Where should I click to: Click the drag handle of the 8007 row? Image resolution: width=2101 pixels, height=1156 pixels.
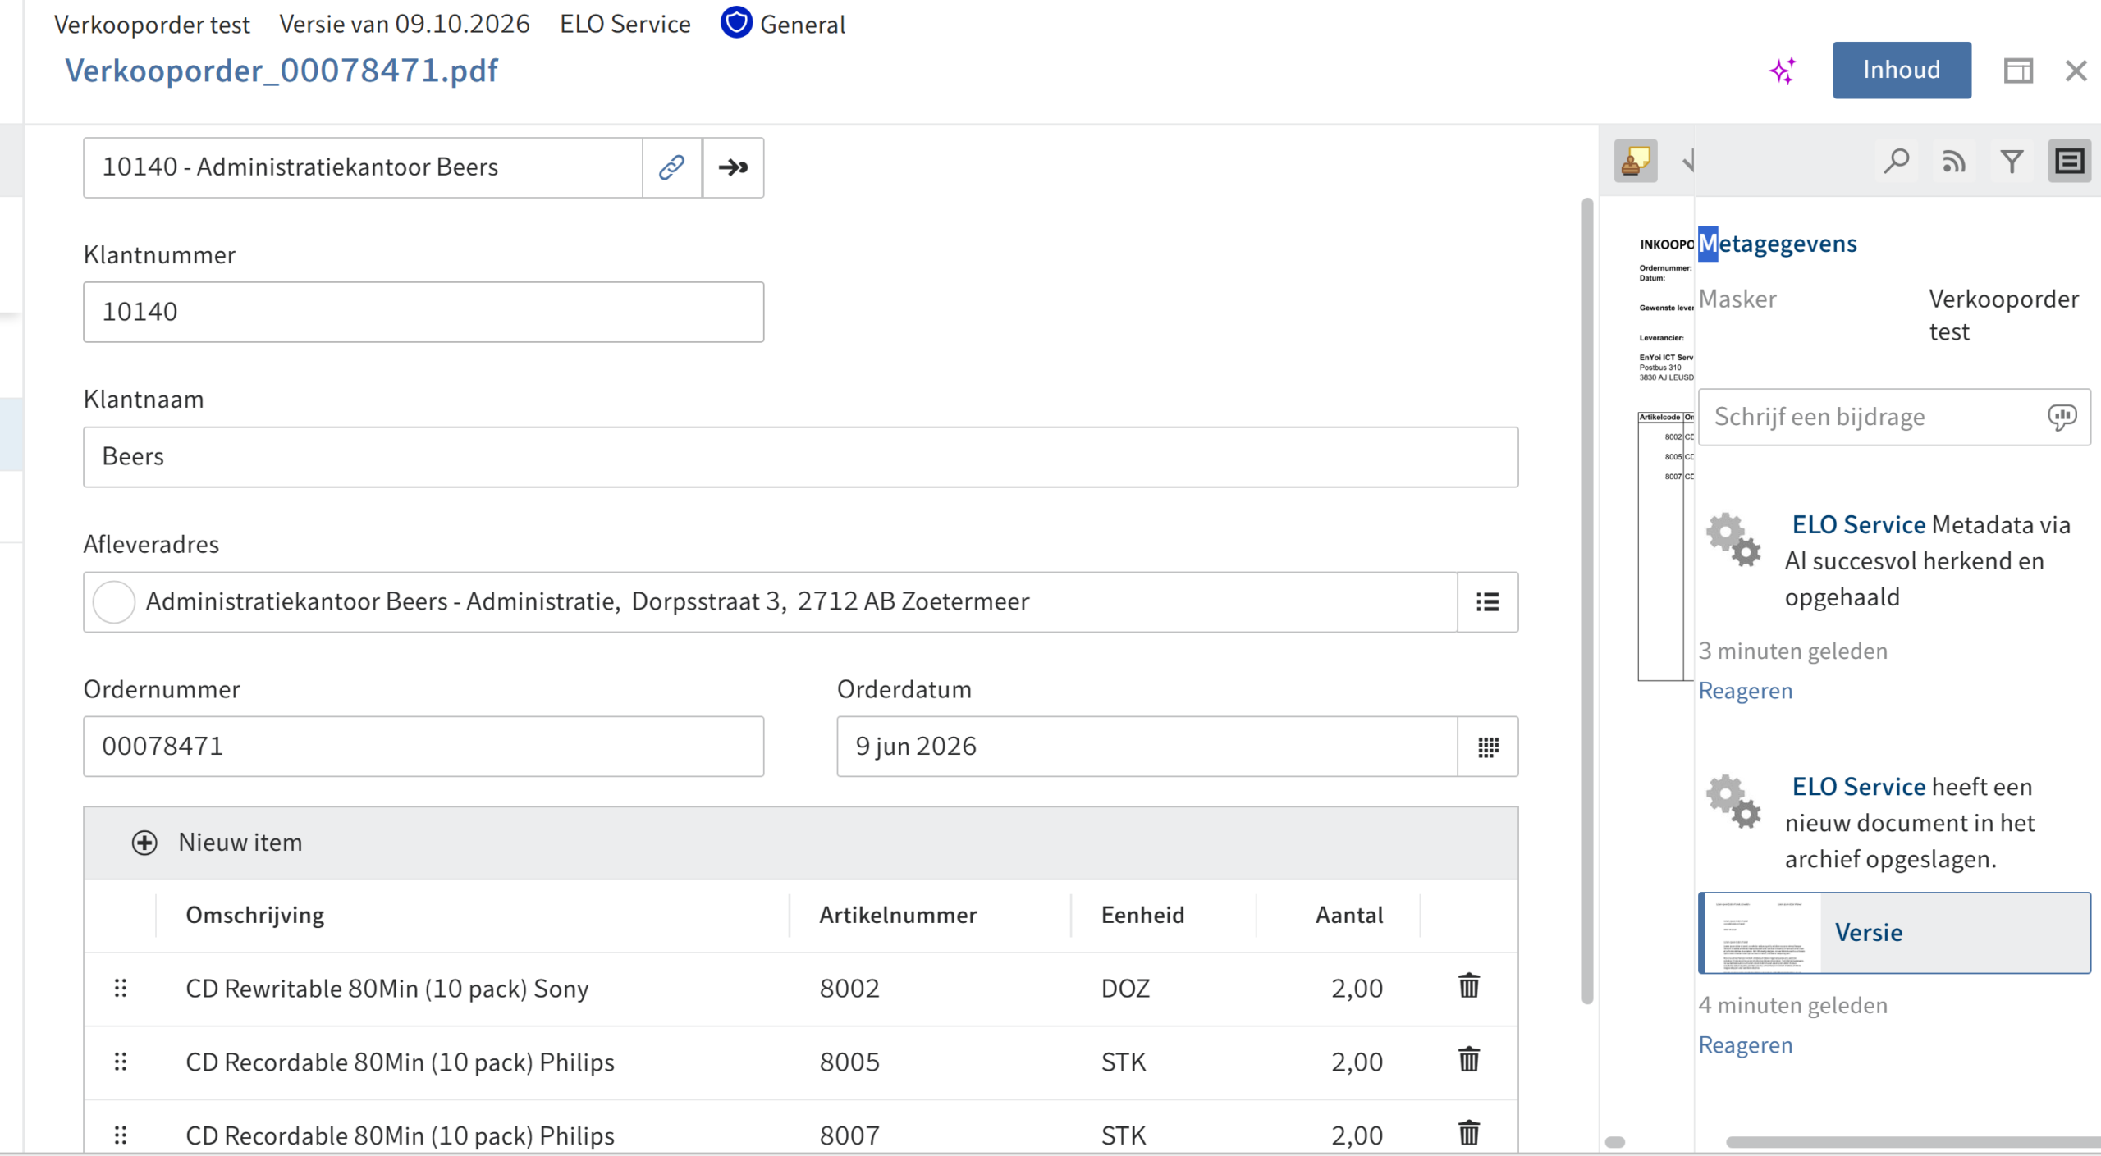121,1135
